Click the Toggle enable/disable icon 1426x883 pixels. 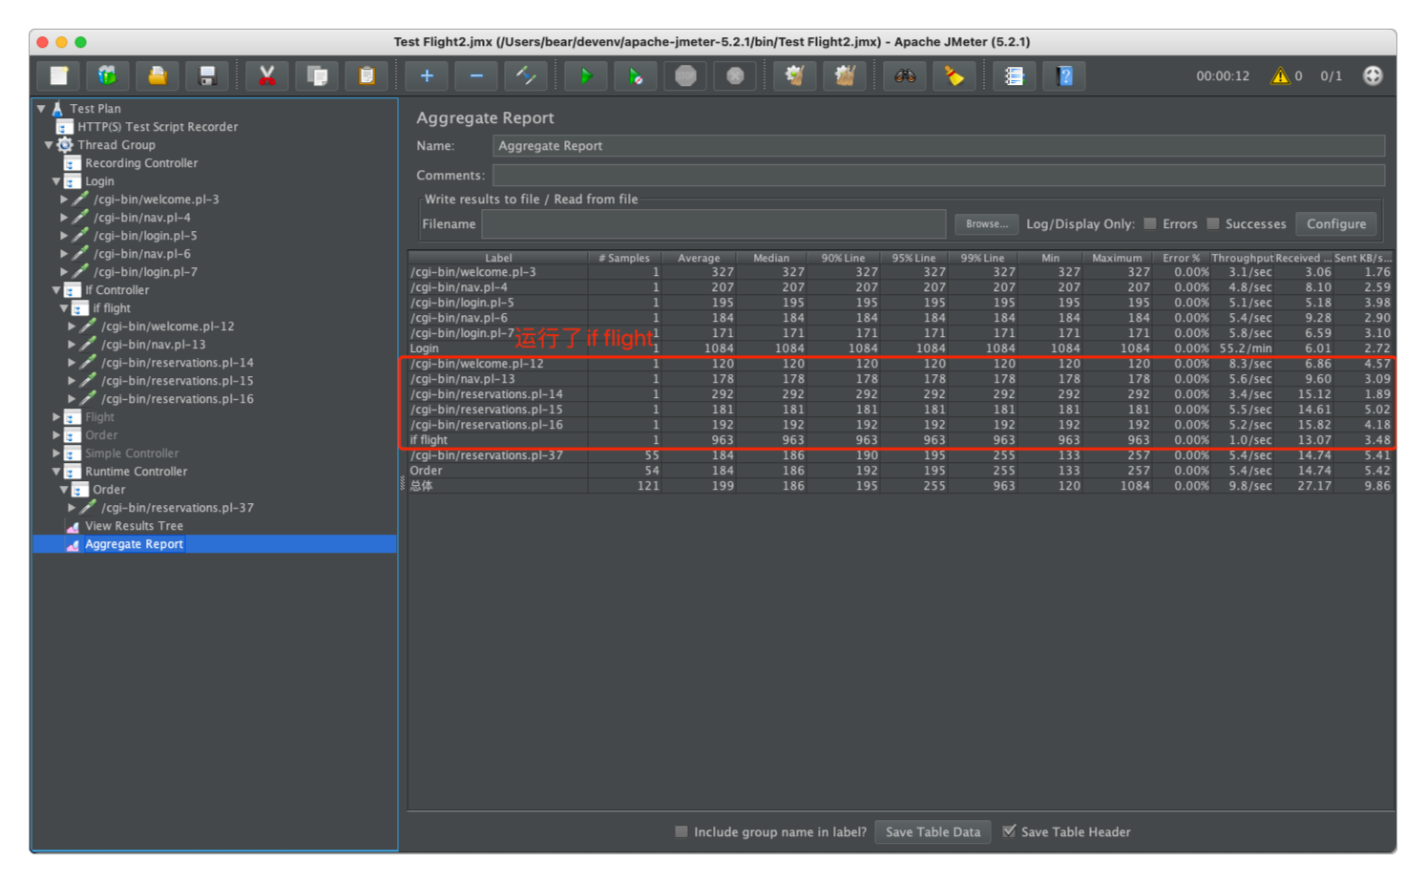526,76
